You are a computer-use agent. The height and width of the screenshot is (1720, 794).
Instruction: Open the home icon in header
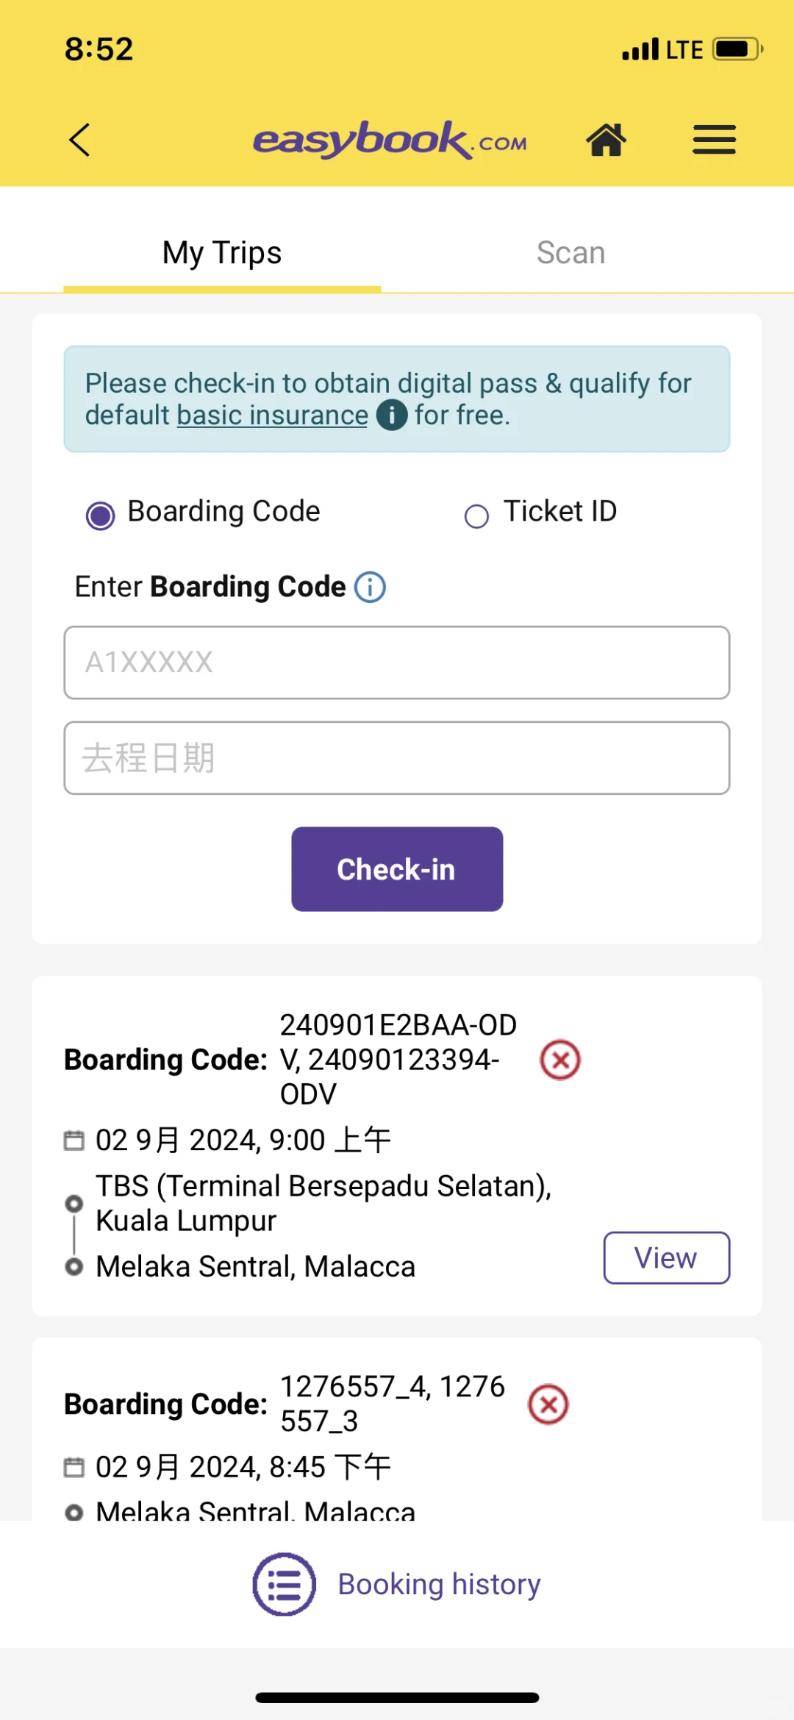[x=606, y=140]
